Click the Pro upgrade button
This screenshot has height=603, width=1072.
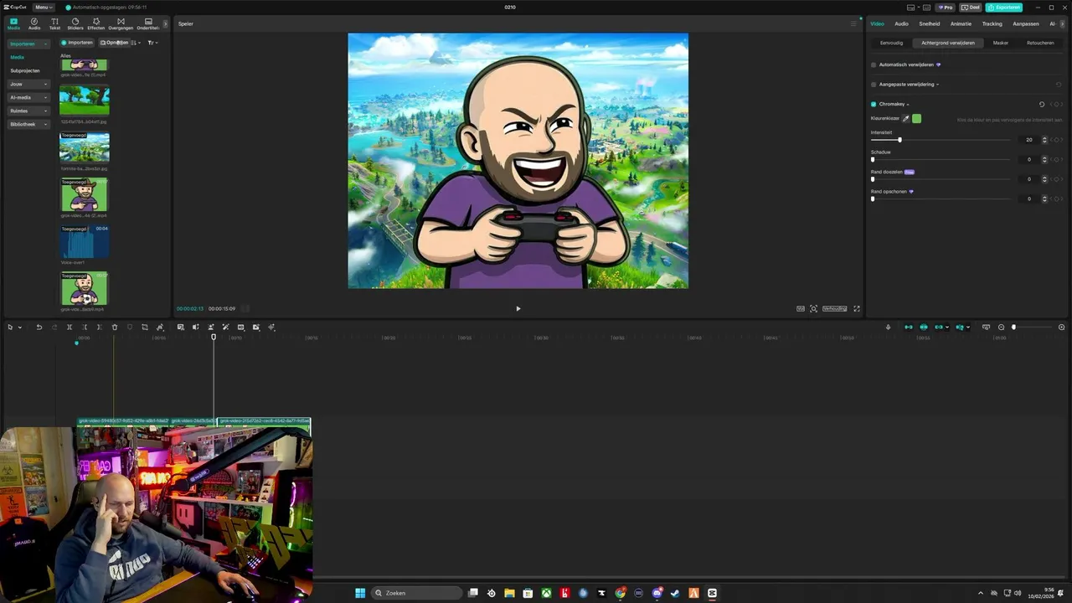(x=946, y=8)
